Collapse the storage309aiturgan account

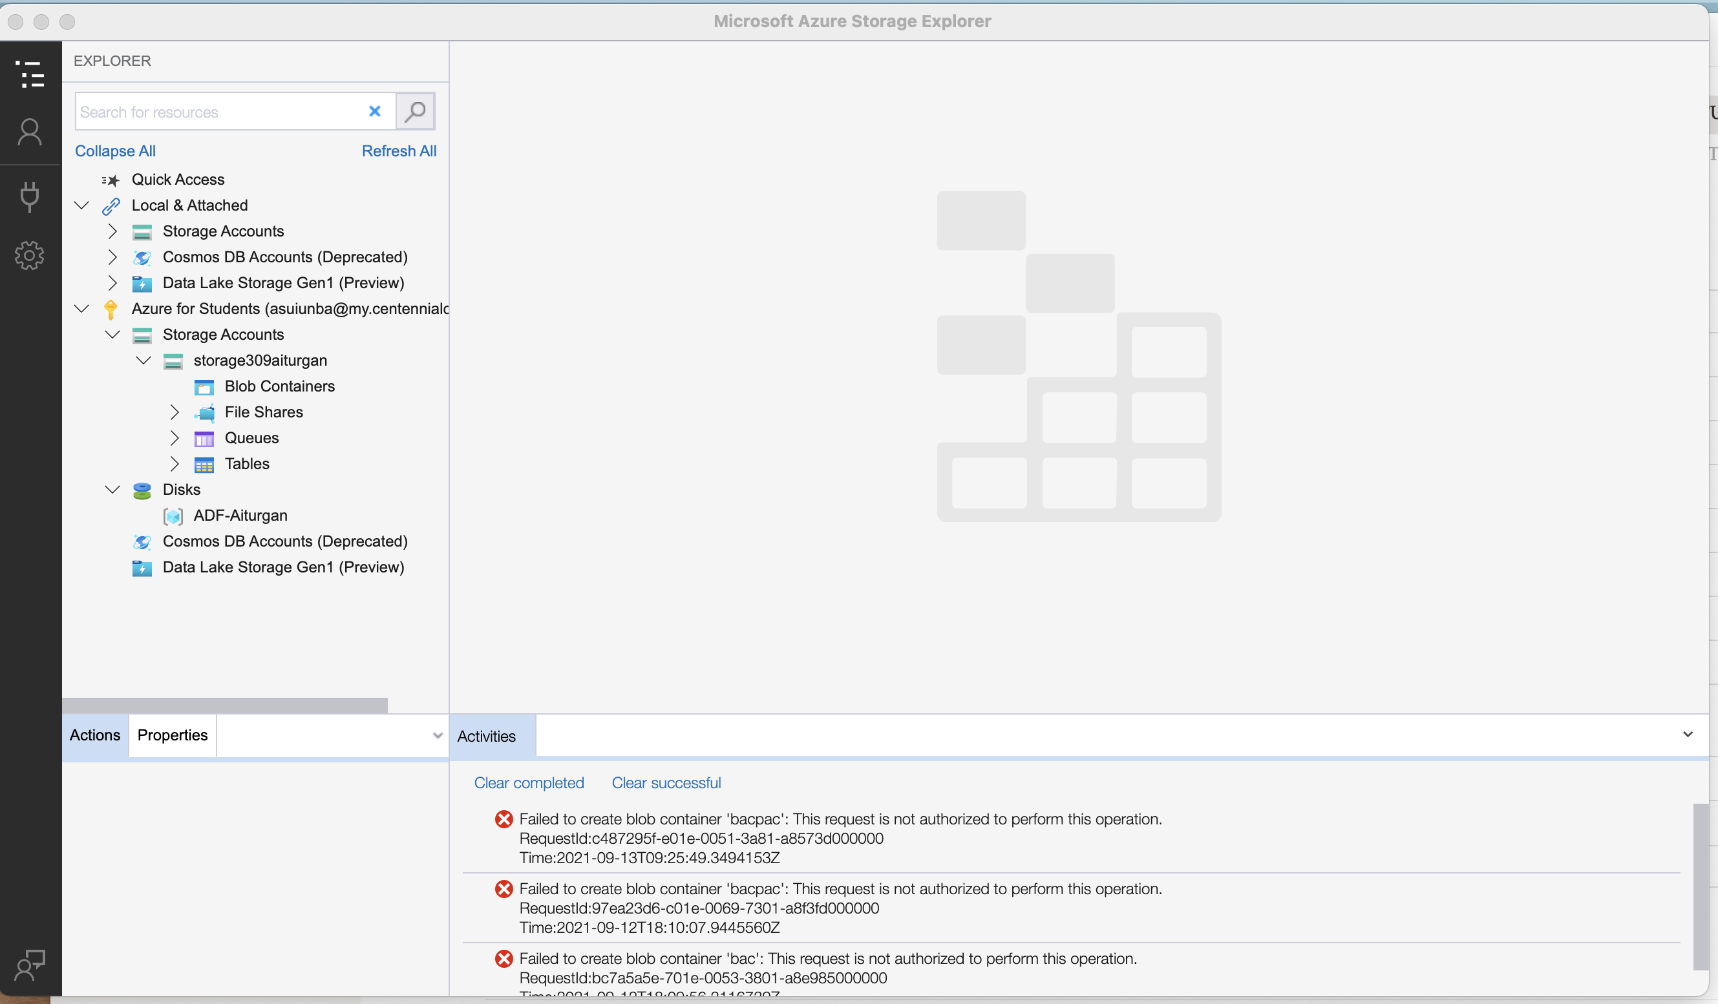tap(144, 361)
